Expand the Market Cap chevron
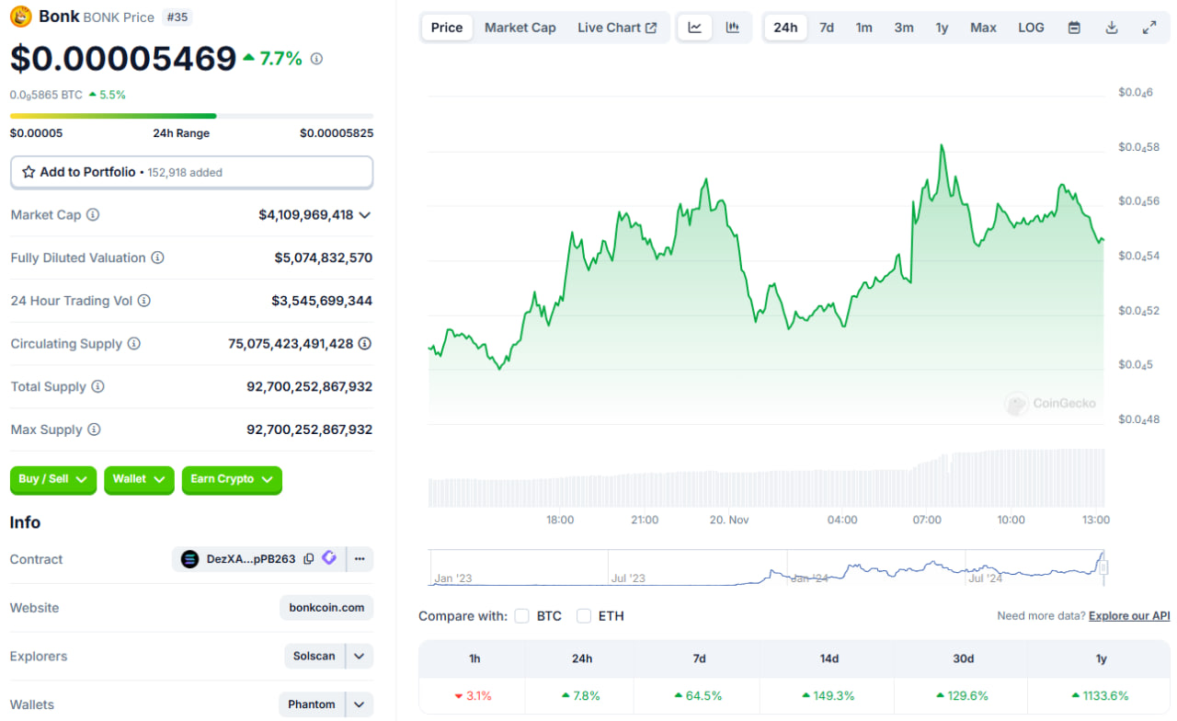Image resolution: width=1177 pixels, height=721 pixels. click(365, 215)
